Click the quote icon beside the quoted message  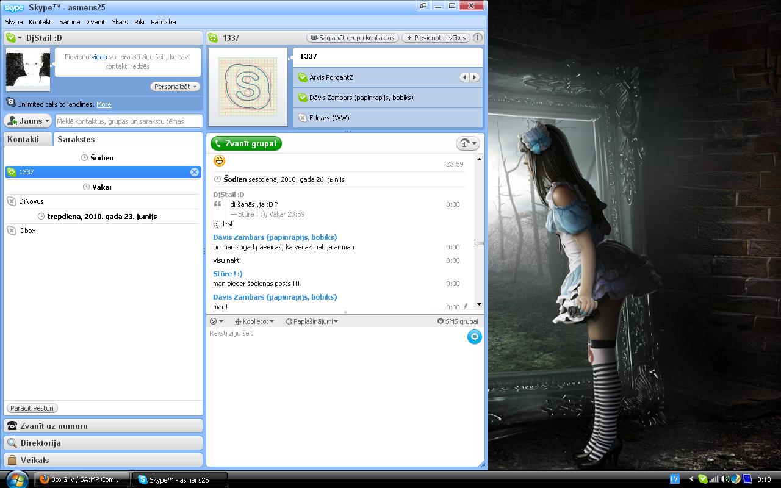pyautogui.click(x=217, y=204)
